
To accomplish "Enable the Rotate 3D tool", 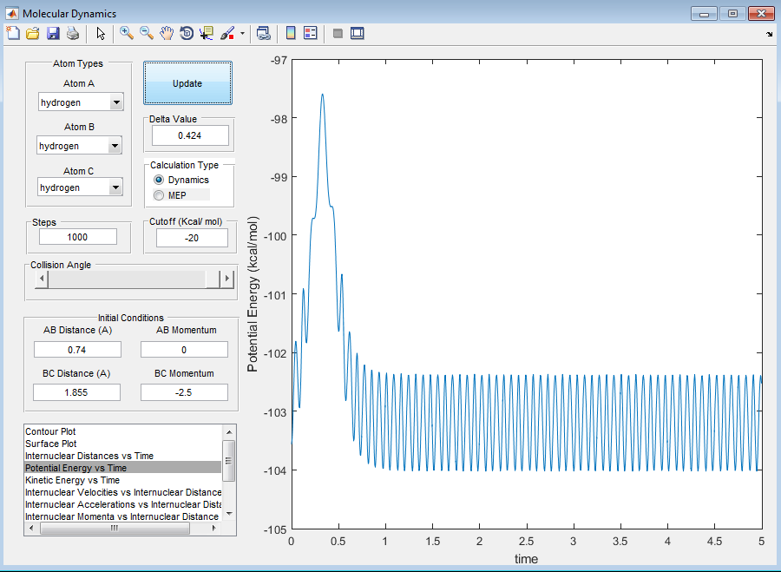I will (x=187, y=34).
